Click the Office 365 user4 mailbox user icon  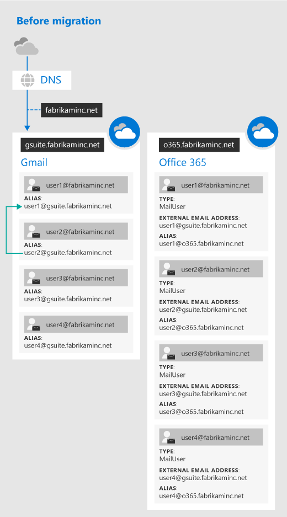coord(168,437)
